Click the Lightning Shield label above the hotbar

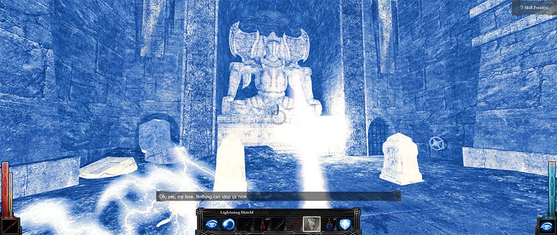click(236, 212)
